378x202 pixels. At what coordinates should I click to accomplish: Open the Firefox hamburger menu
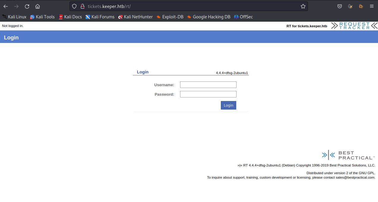[371, 6]
